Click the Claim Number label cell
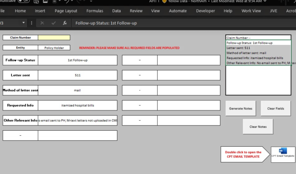Image resolution: width=296 pixels, height=174 pixels. pyautogui.click(x=20, y=37)
